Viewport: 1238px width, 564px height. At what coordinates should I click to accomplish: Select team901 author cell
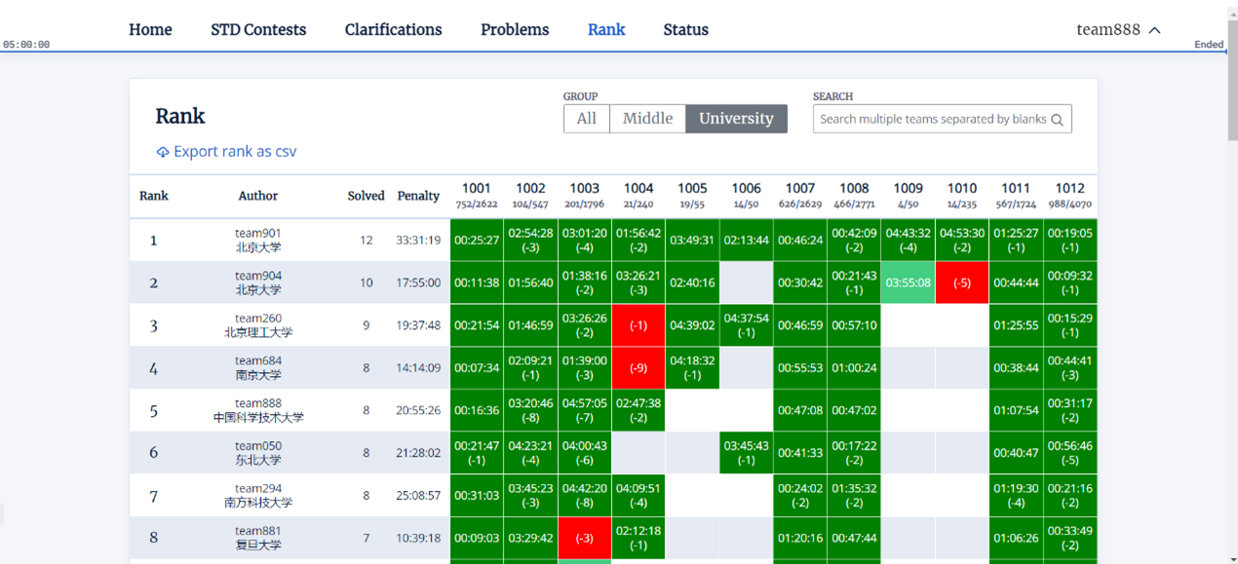258,240
